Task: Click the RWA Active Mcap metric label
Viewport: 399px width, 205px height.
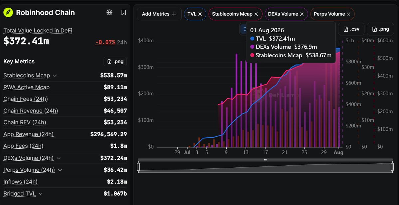Action: pyautogui.click(x=27, y=88)
